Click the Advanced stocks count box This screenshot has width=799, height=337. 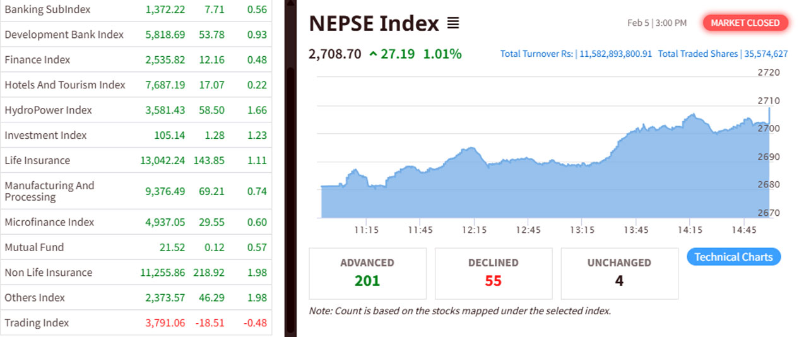pyautogui.click(x=367, y=273)
